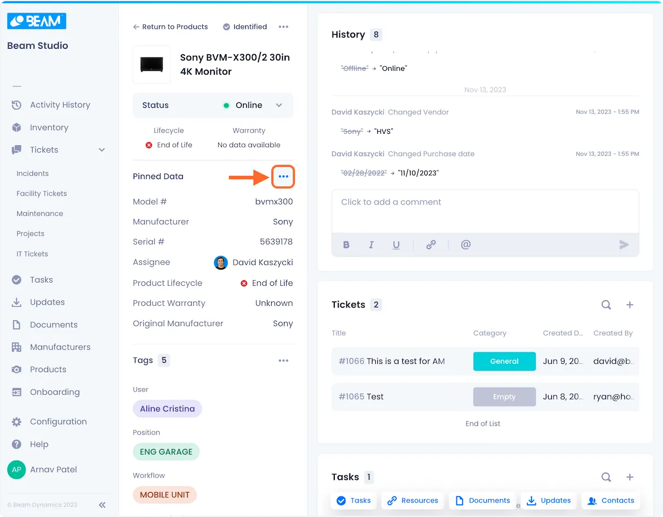Screen dimensions: 663x517
Task: Open Inventory cube icon
Action: pos(17,127)
